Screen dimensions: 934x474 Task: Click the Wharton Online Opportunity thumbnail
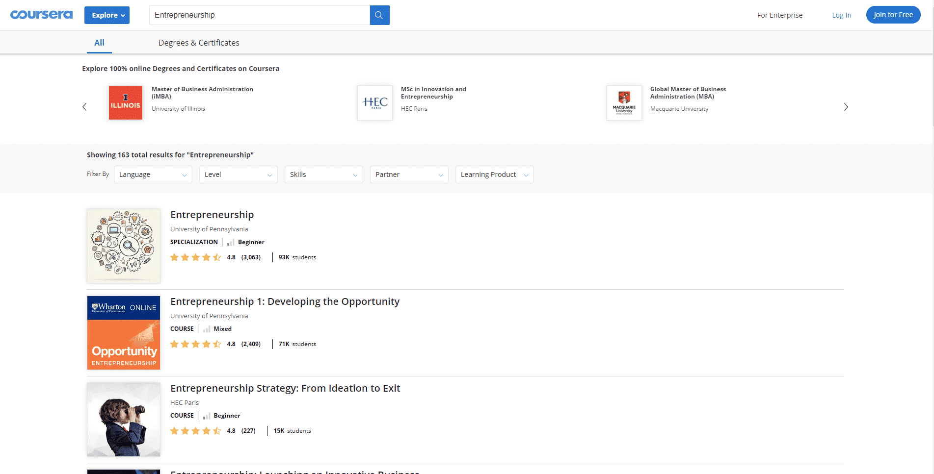124,333
